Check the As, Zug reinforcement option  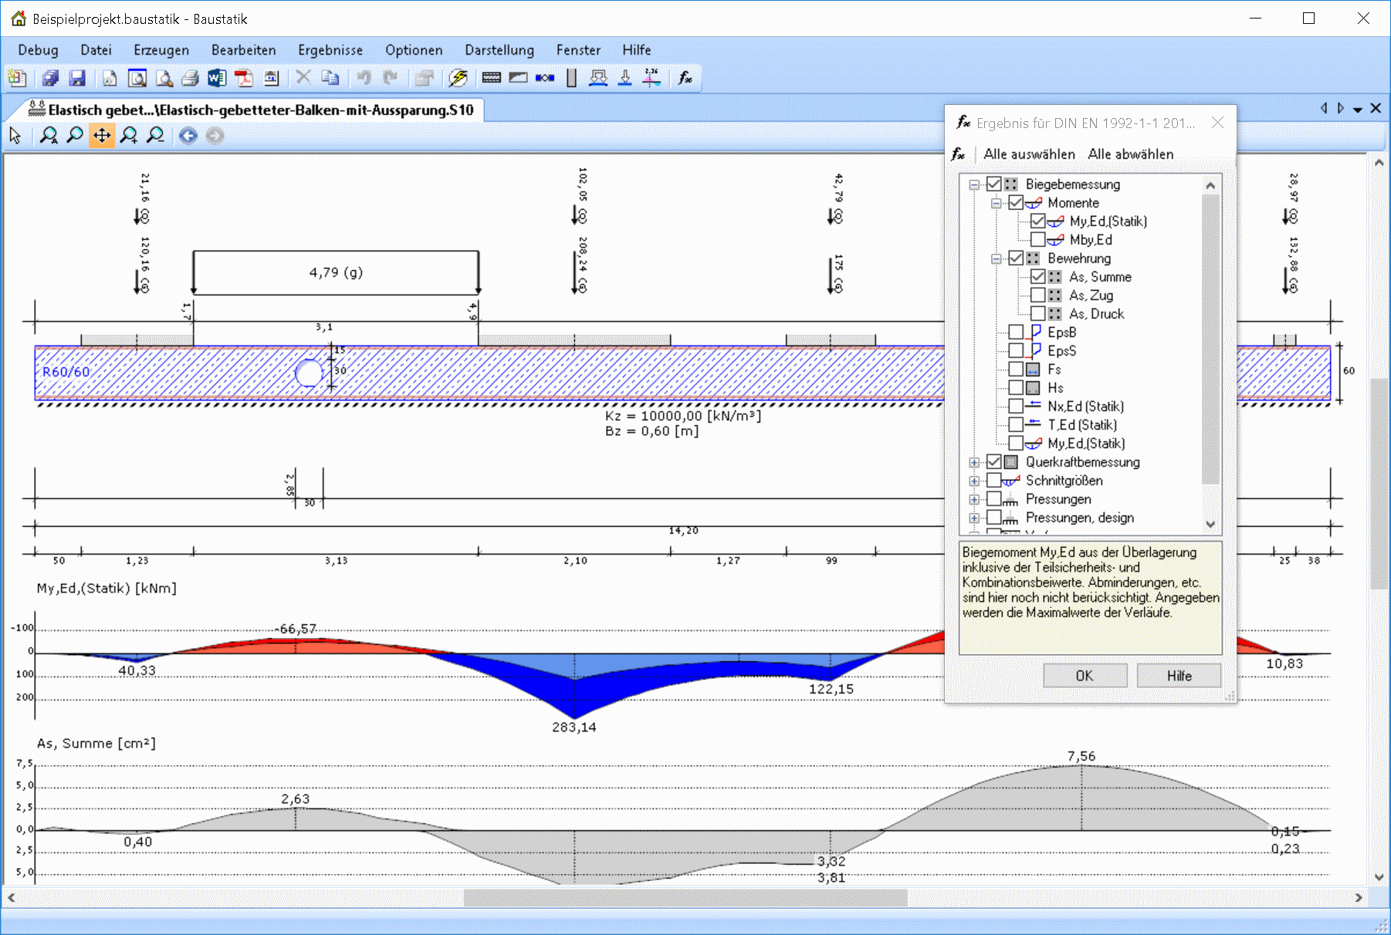tap(1037, 295)
